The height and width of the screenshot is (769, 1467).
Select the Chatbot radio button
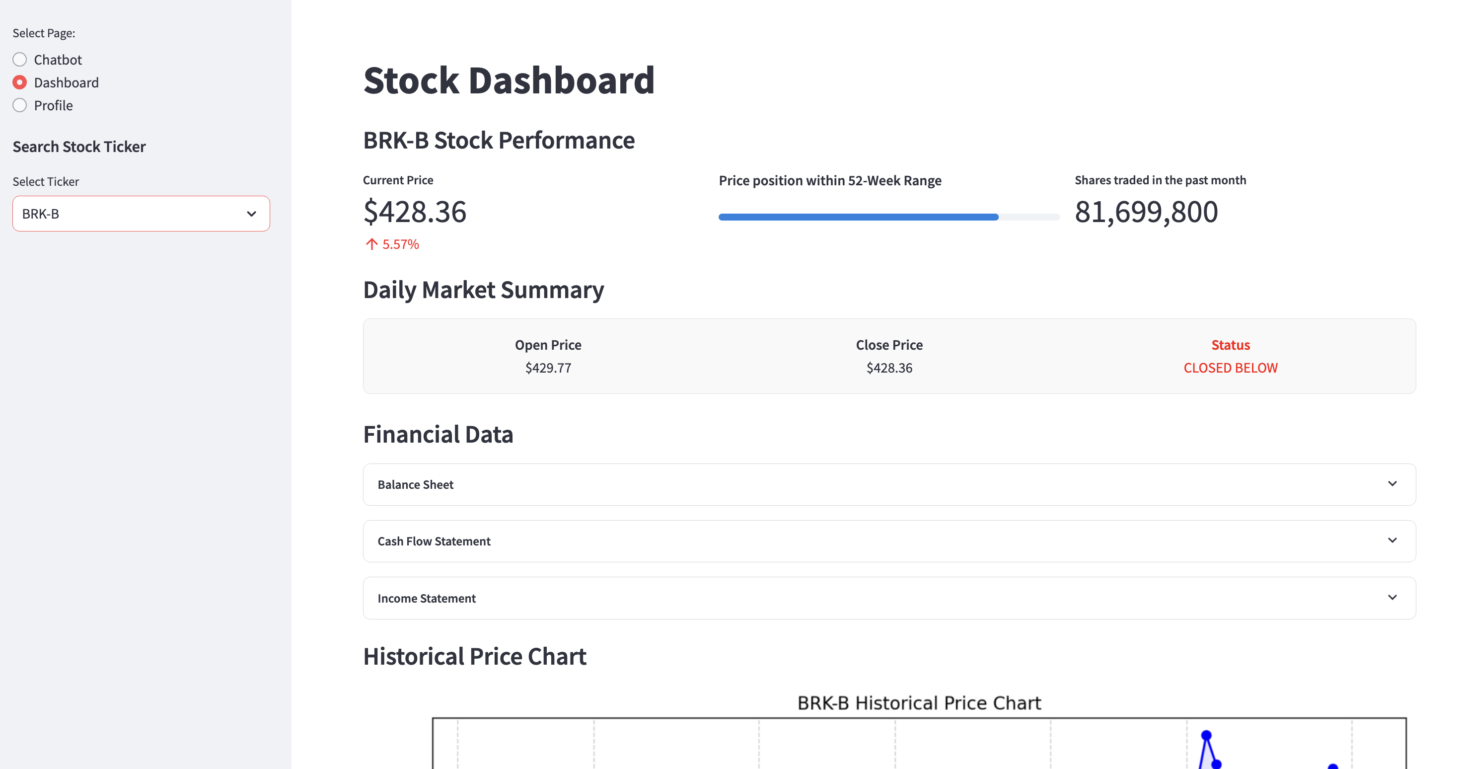pyautogui.click(x=20, y=60)
